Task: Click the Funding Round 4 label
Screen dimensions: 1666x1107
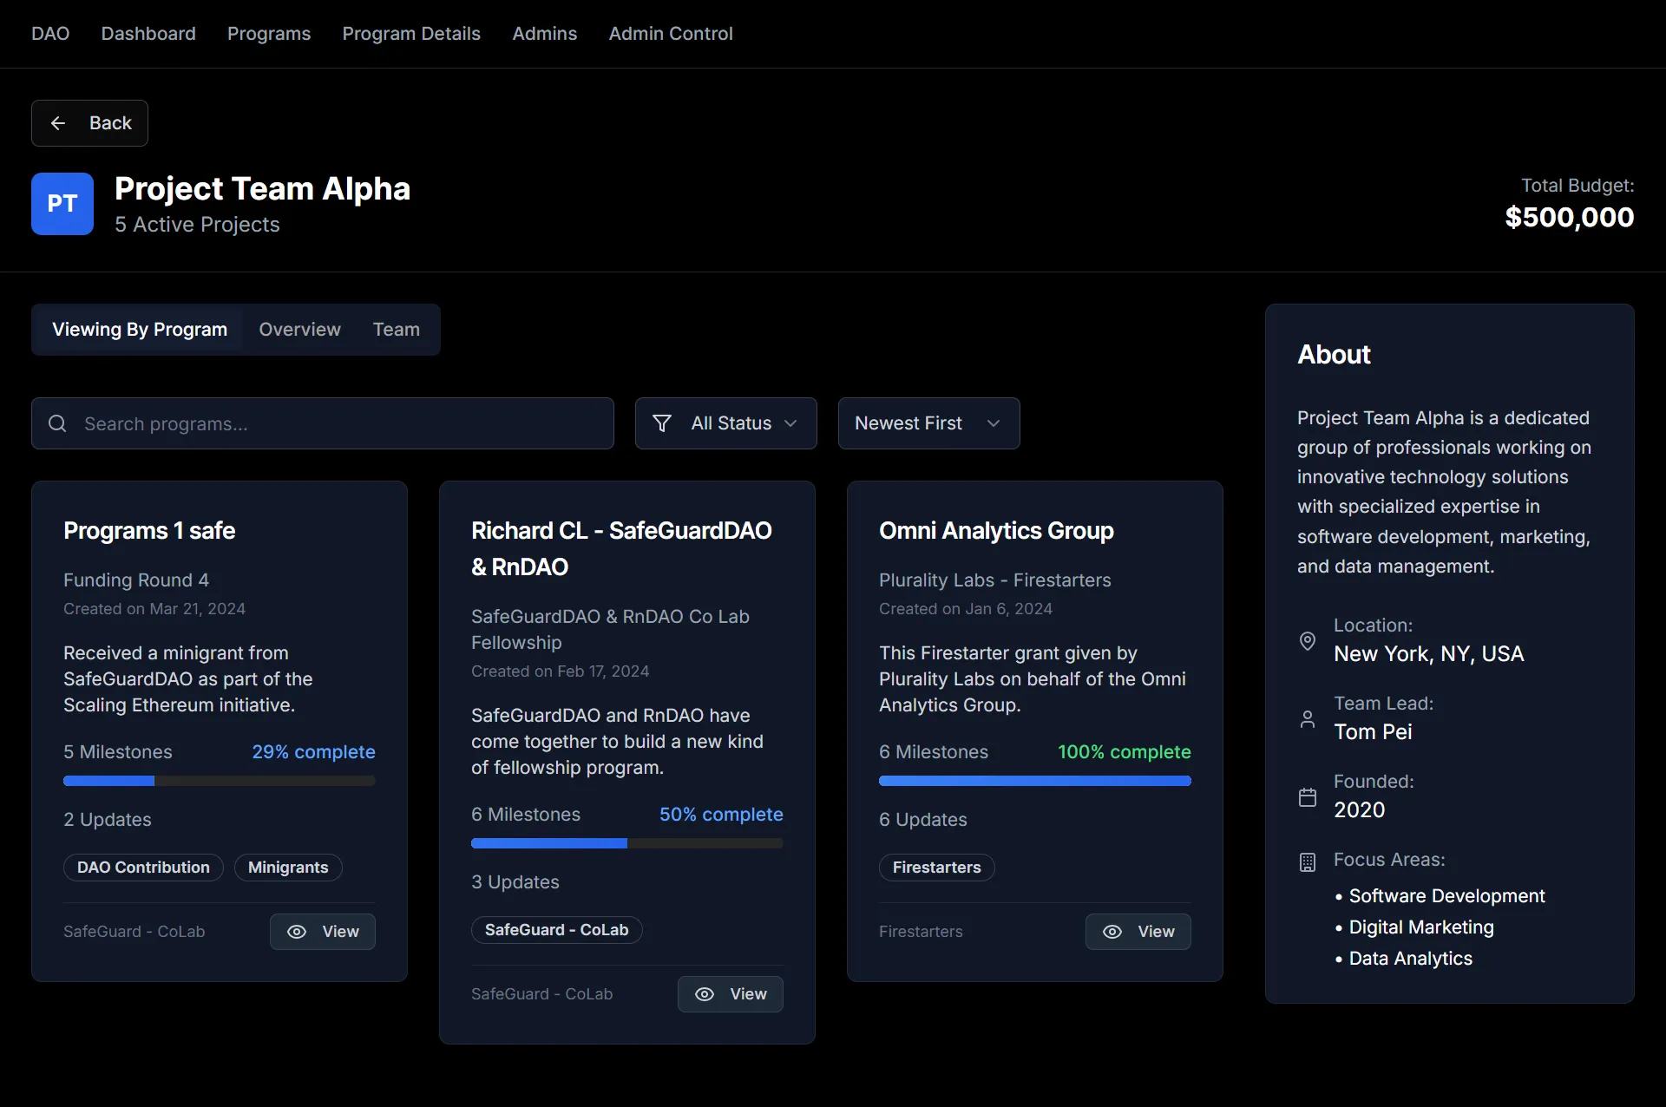Action: click(136, 580)
